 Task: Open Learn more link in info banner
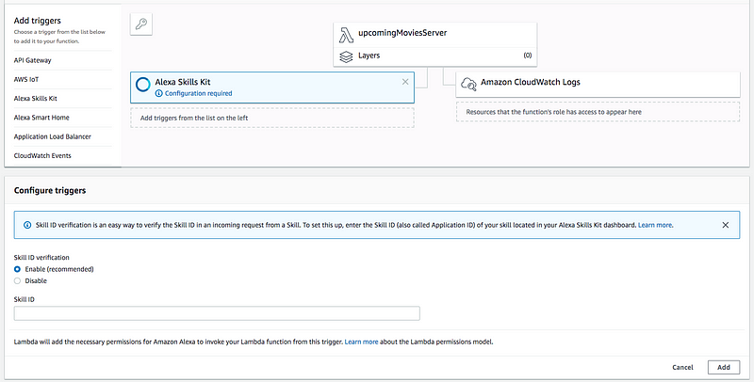657,226
